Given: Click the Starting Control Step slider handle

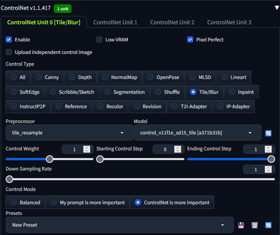Looking at the screenshot, I should pyautogui.click(x=100, y=159).
